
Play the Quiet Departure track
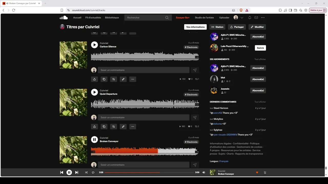coord(95,92)
